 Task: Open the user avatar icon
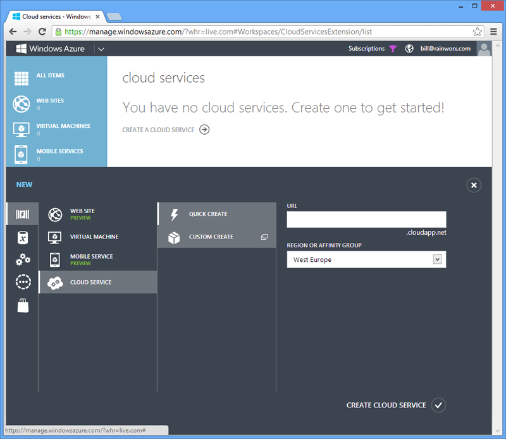point(484,49)
